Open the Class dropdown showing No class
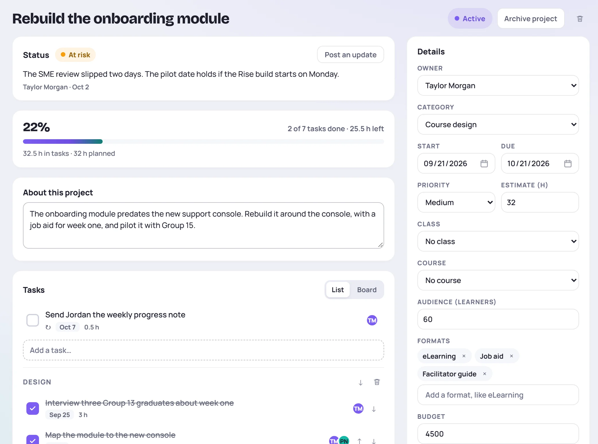Viewport: 598px width, 444px height. (498, 241)
